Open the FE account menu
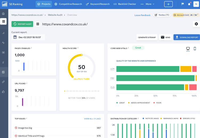Screen dimensions: 200x138 tap(195, 4)
